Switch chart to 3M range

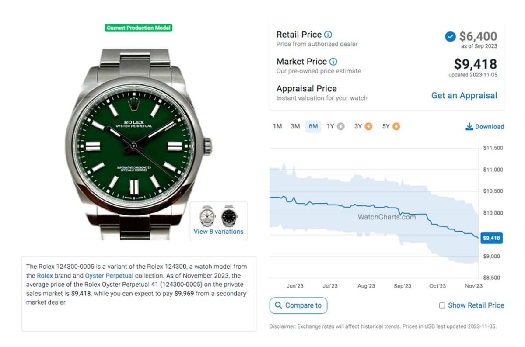pos(295,127)
